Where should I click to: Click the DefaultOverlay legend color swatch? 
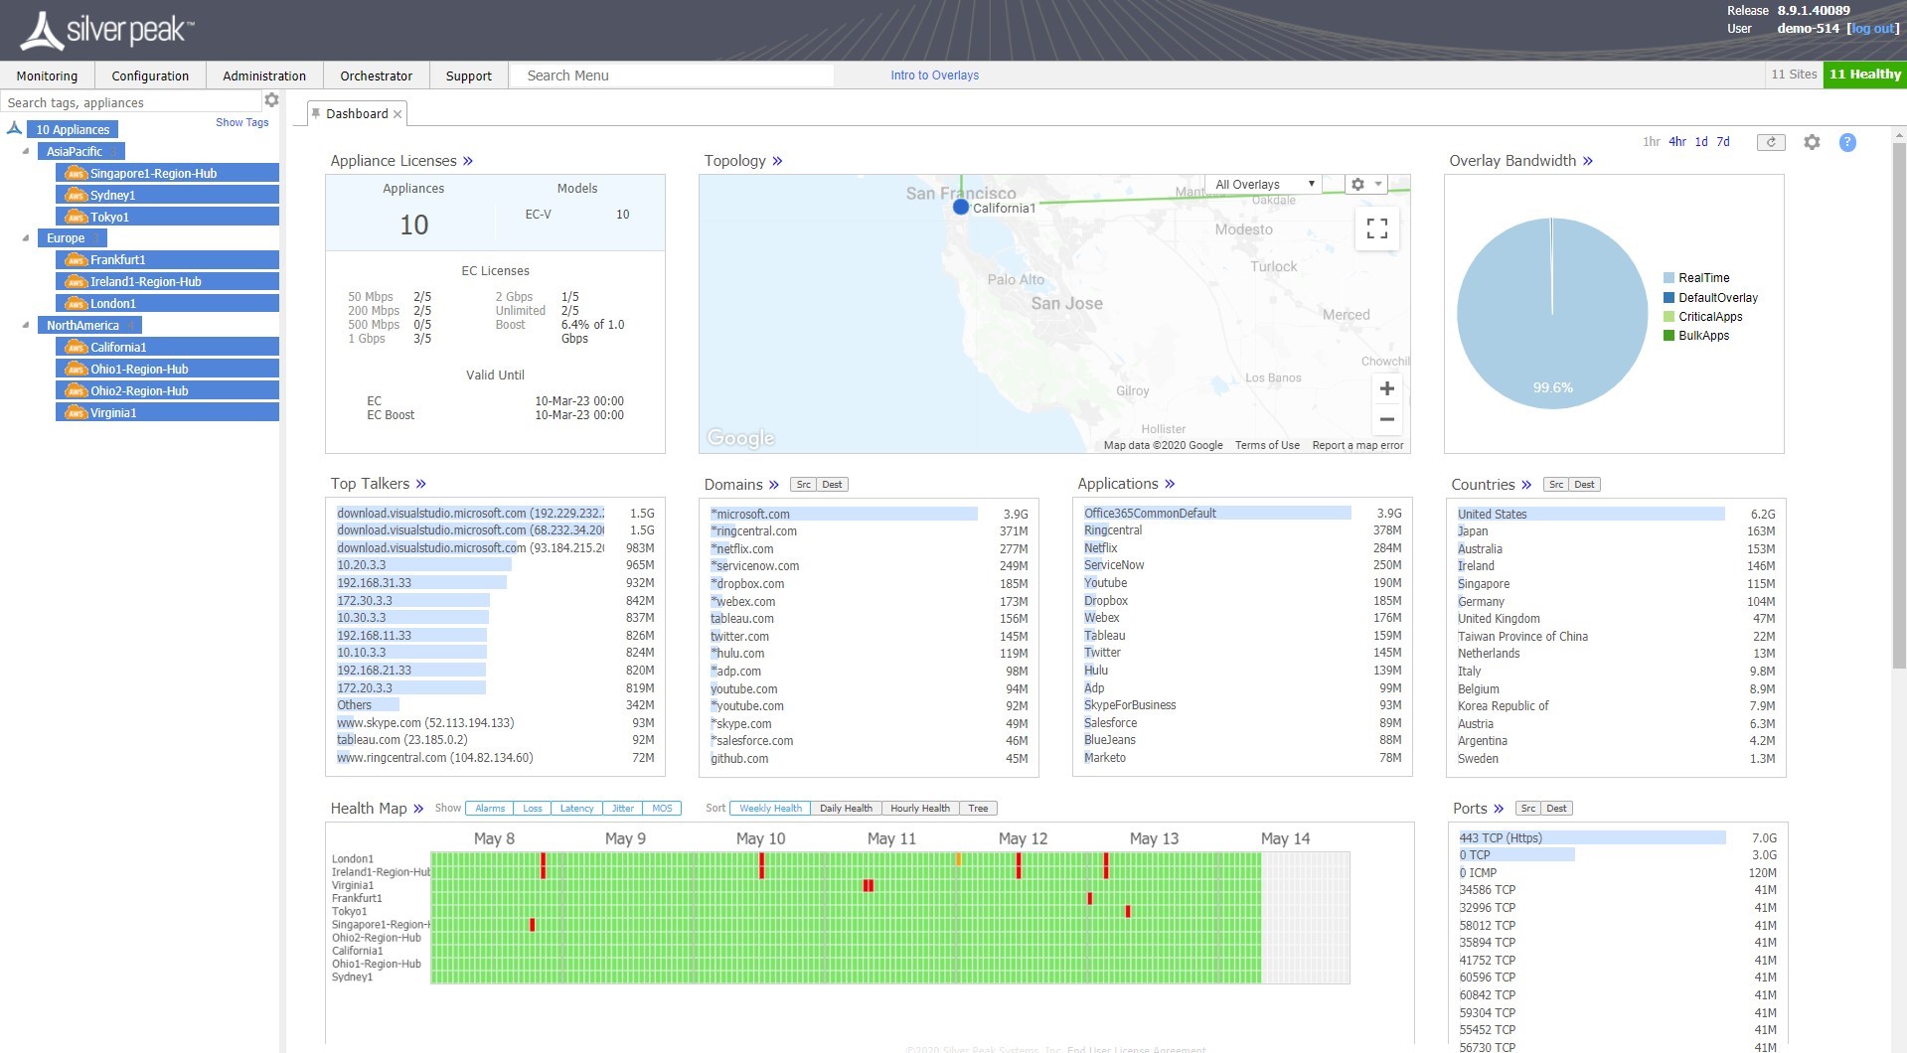tap(1669, 297)
